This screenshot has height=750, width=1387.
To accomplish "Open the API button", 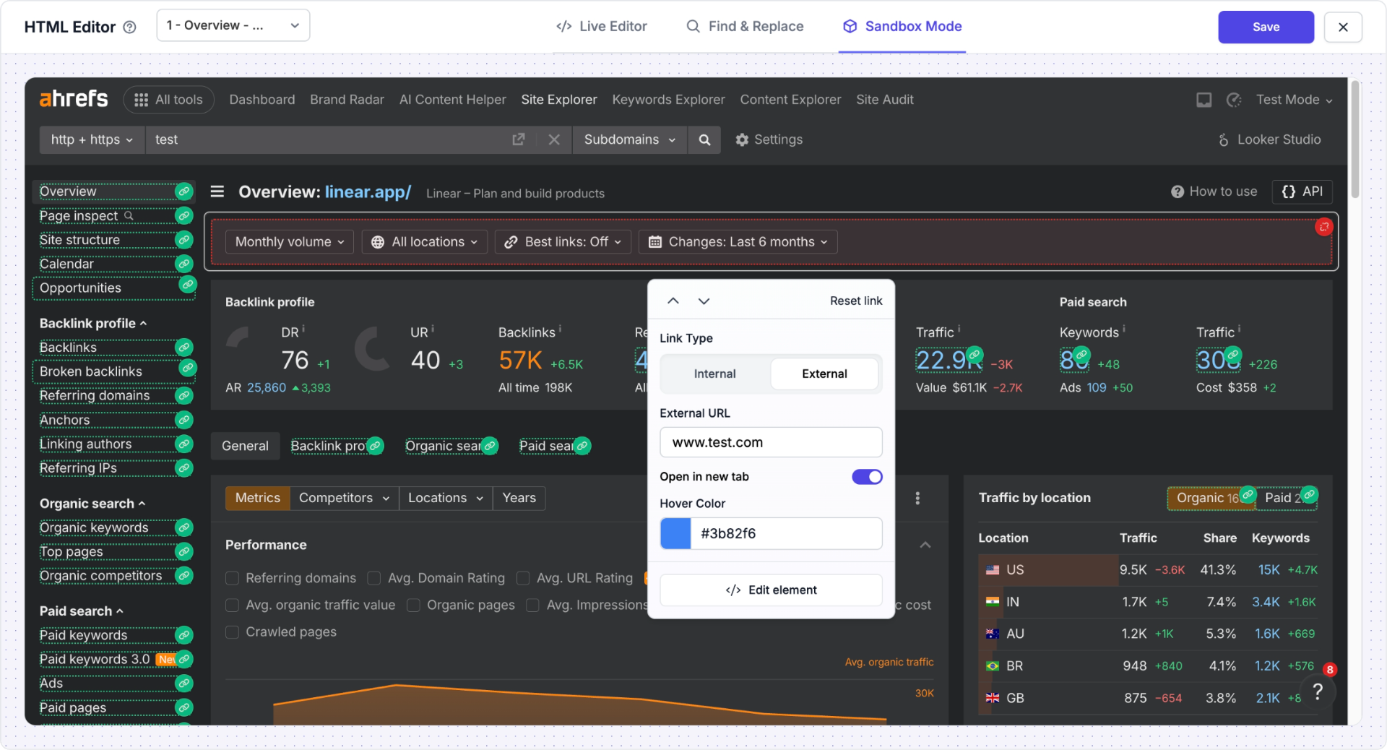I will tap(1302, 191).
